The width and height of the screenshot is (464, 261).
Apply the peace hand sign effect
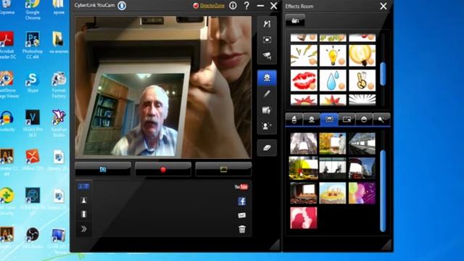[362, 80]
